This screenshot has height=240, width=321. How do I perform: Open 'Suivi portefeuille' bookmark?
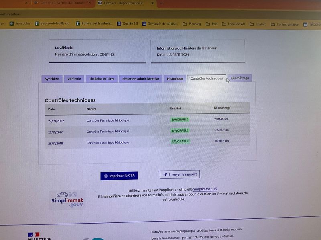pyautogui.click(x=53, y=24)
